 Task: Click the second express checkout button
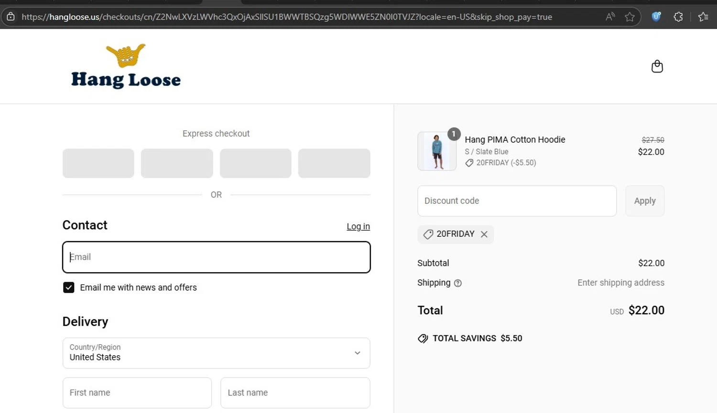click(177, 163)
